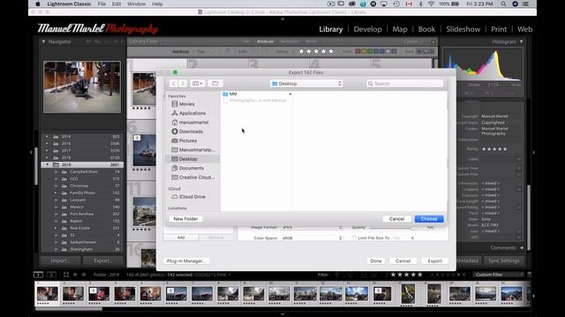Collapse the Histogram panel
The width and height of the screenshot is (565, 317).
pyautogui.click(x=522, y=41)
